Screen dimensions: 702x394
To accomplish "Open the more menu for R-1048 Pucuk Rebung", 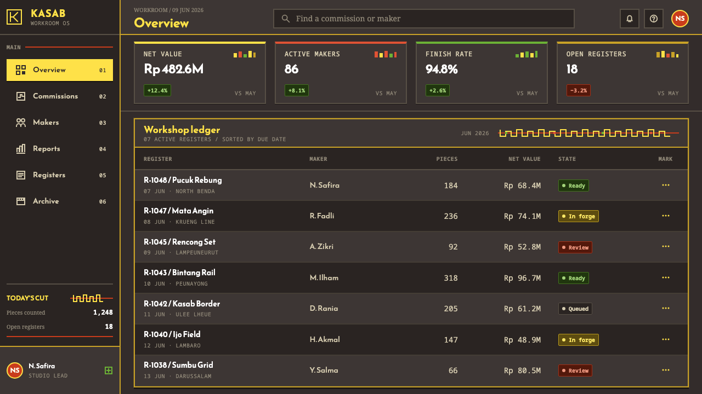I will click(666, 185).
